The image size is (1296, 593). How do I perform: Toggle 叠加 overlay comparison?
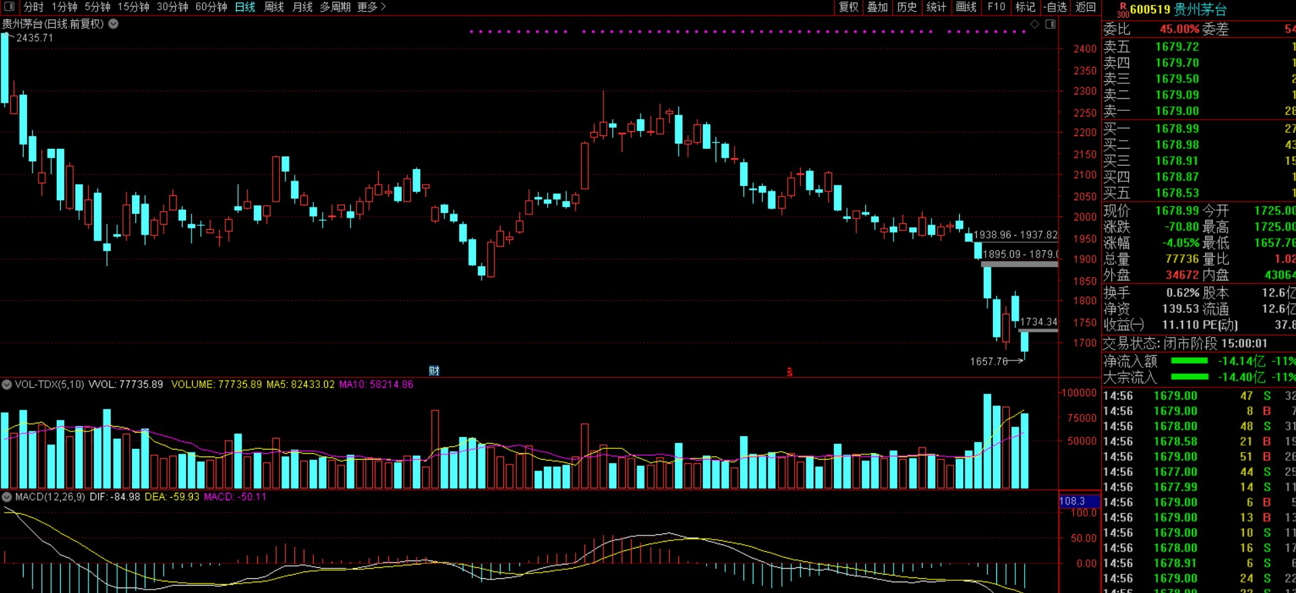(x=877, y=7)
